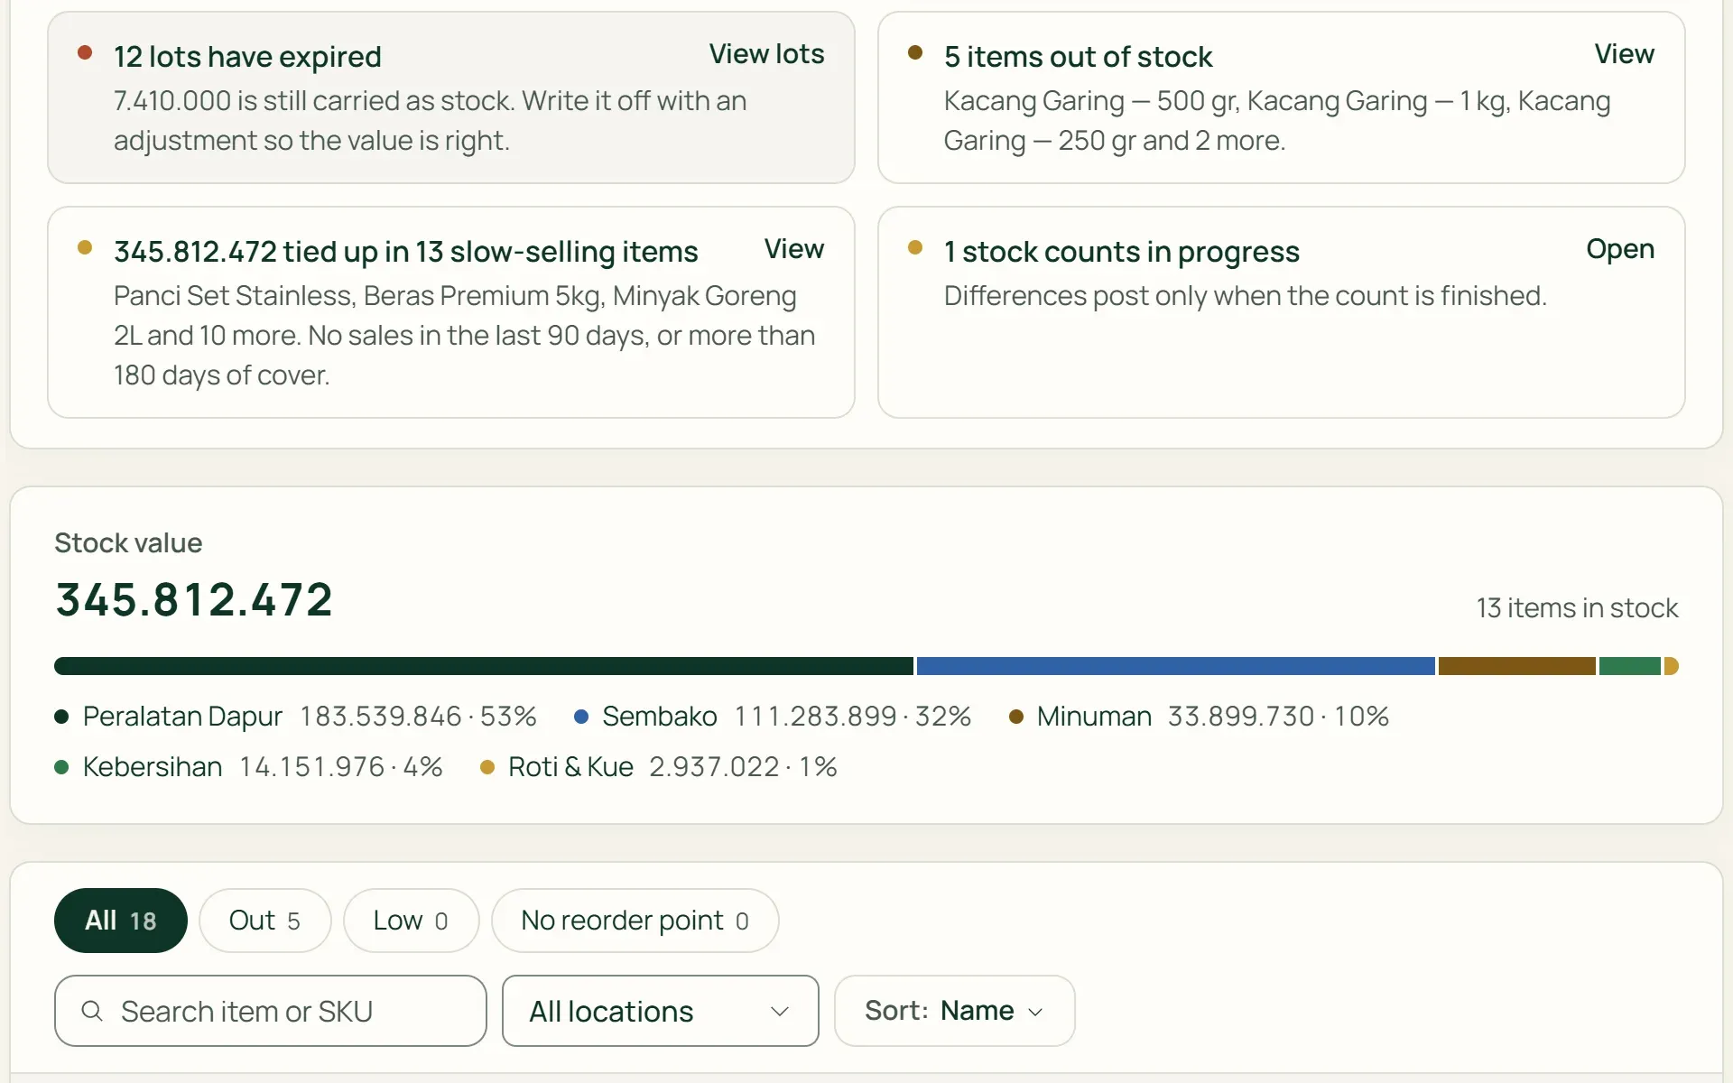The width and height of the screenshot is (1733, 1083).
Task: Filter by Out 5 items
Action: pos(264,921)
